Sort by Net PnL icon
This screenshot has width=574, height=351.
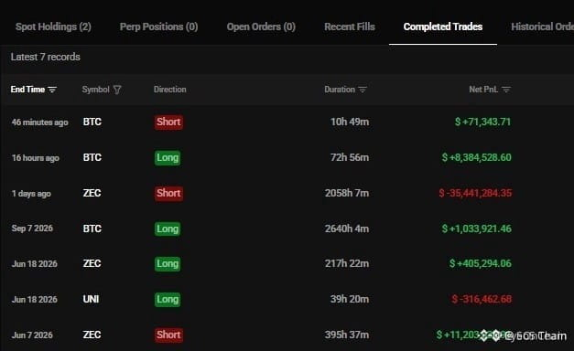506,90
